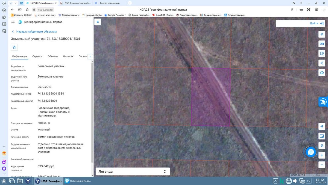Expand the Легенда dropdown
The height and width of the screenshot is (185, 328).
(133, 172)
